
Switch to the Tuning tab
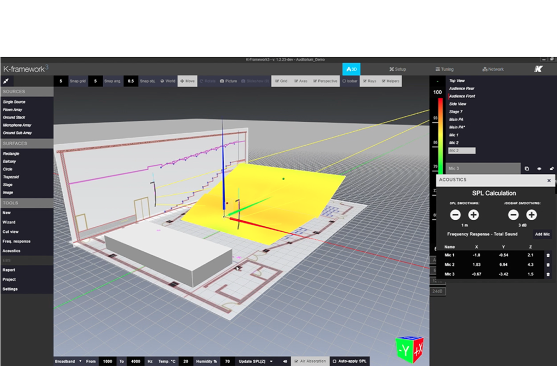click(x=444, y=70)
